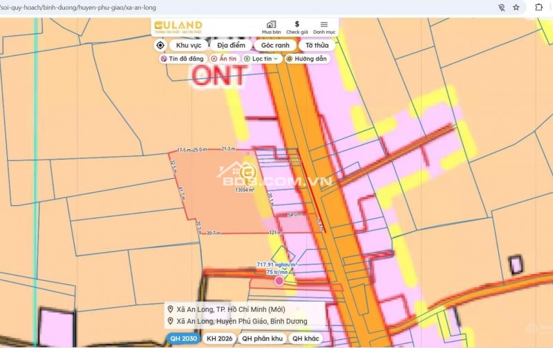Toggle the Tin đã đăng filter
Viewport: 553px width, 348px height.
tap(182, 59)
